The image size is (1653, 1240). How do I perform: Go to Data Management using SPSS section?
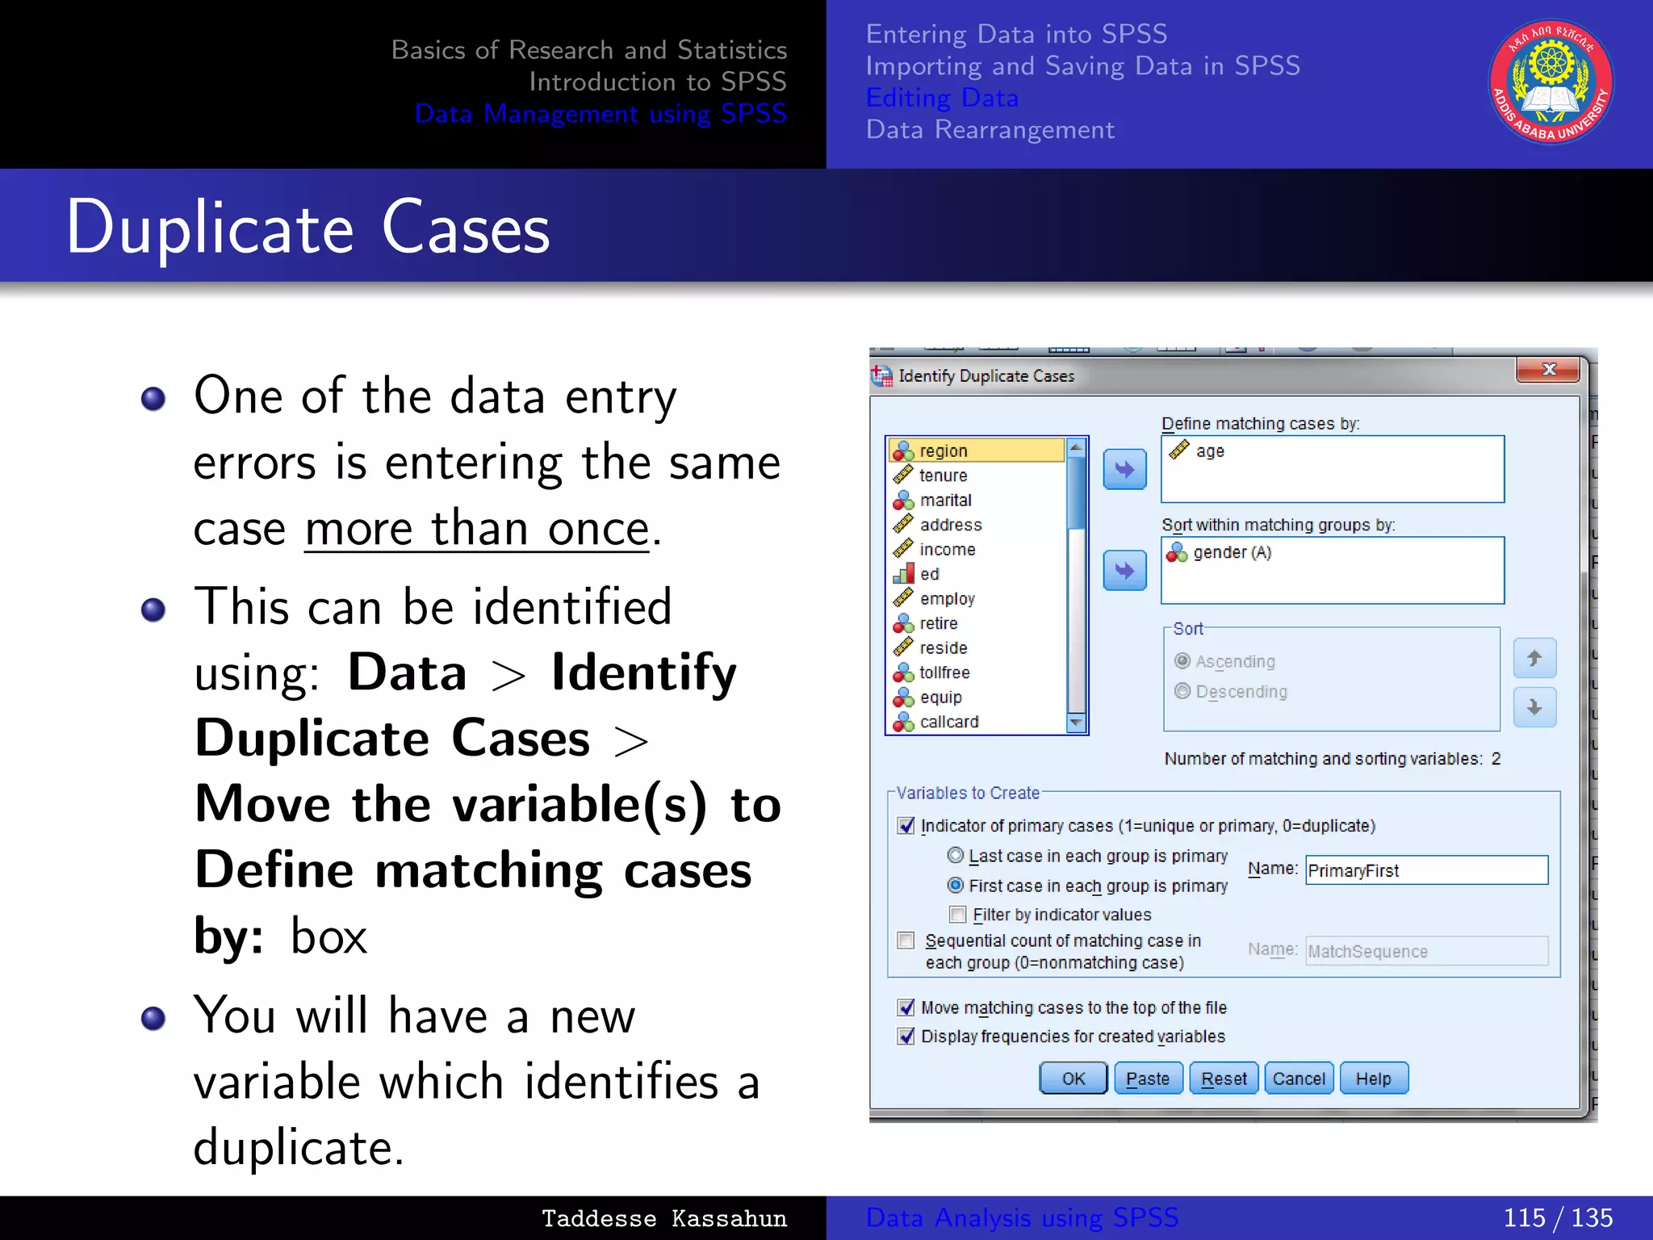(x=601, y=114)
